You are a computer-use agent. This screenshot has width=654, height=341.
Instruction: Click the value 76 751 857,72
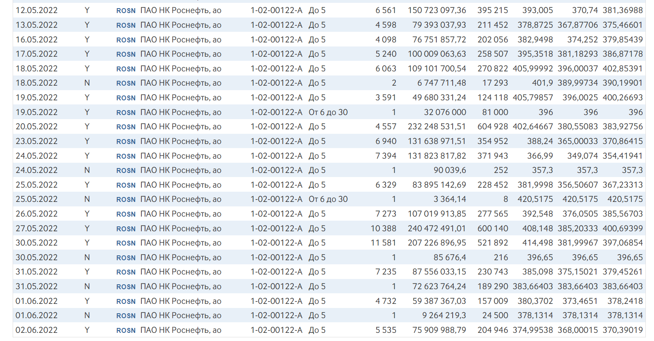[439, 40]
